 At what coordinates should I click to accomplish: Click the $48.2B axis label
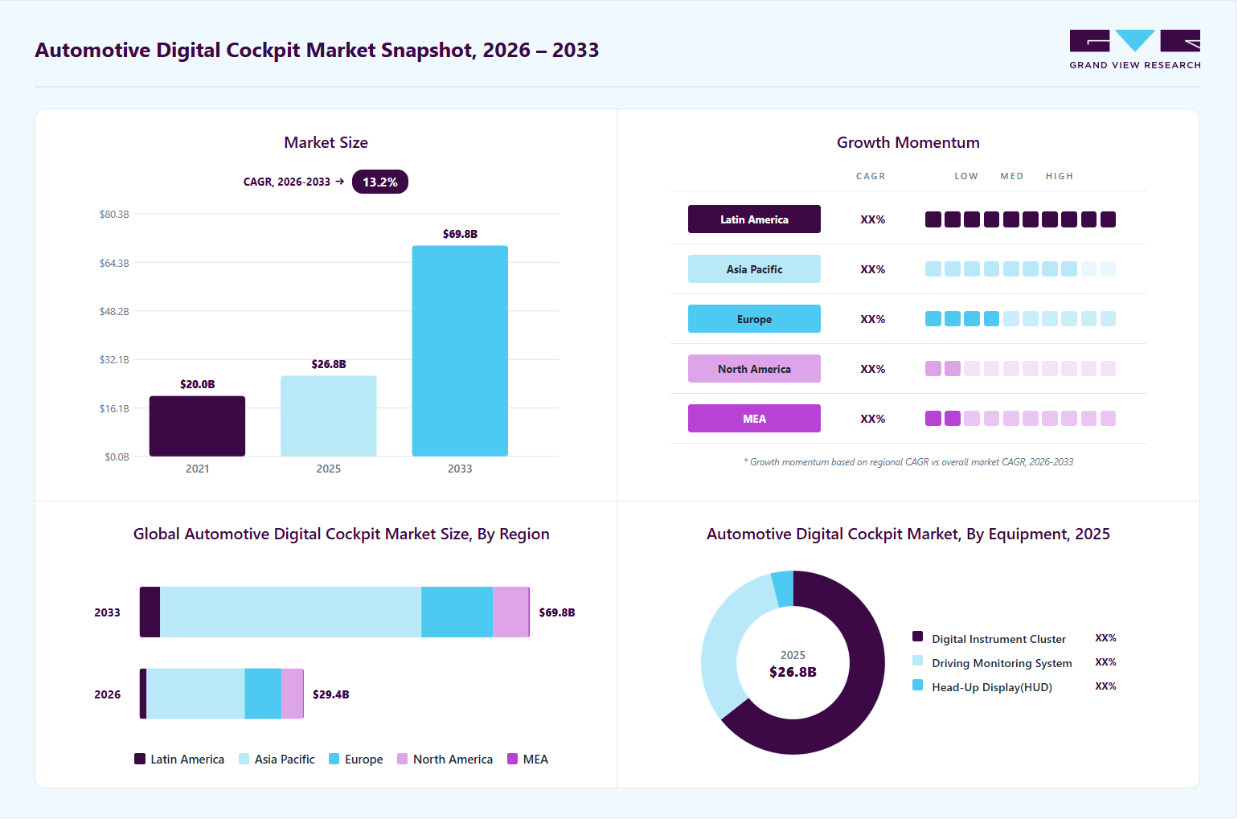(x=114, y=311)
